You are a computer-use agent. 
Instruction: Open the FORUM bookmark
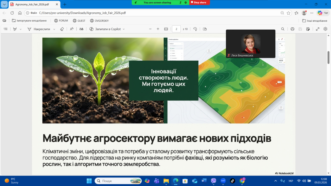[61, 21]
